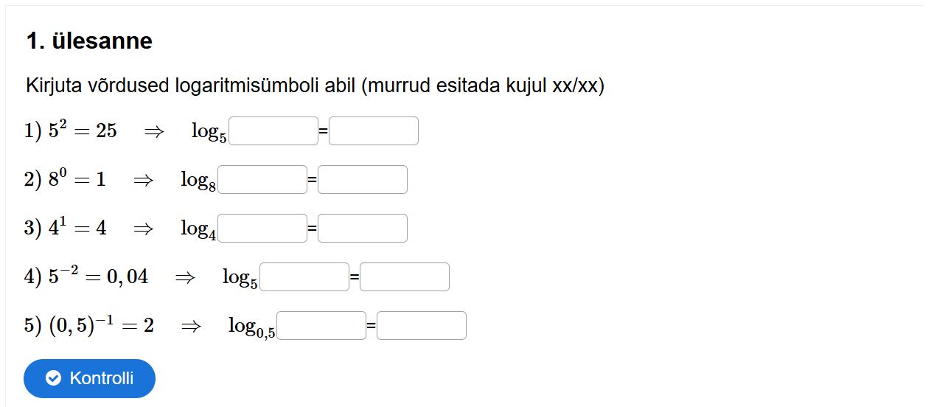Click the result field for 8⁰ = 1 row
931x407 pixels.
pyautogui.click(x=363, y=180)
